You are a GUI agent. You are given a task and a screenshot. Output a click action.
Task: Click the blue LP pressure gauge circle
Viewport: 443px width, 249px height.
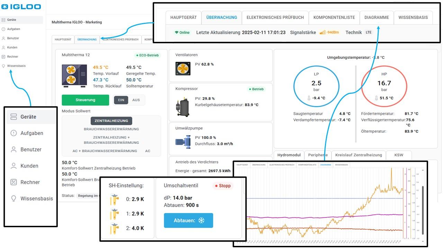tap(316, 86)
